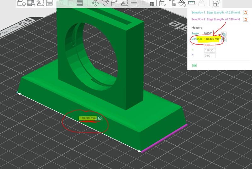Viewport: 252px width, 169px height.
Task: Open the Assemble tool at toolbar end
Action: (x=216, y=3)
